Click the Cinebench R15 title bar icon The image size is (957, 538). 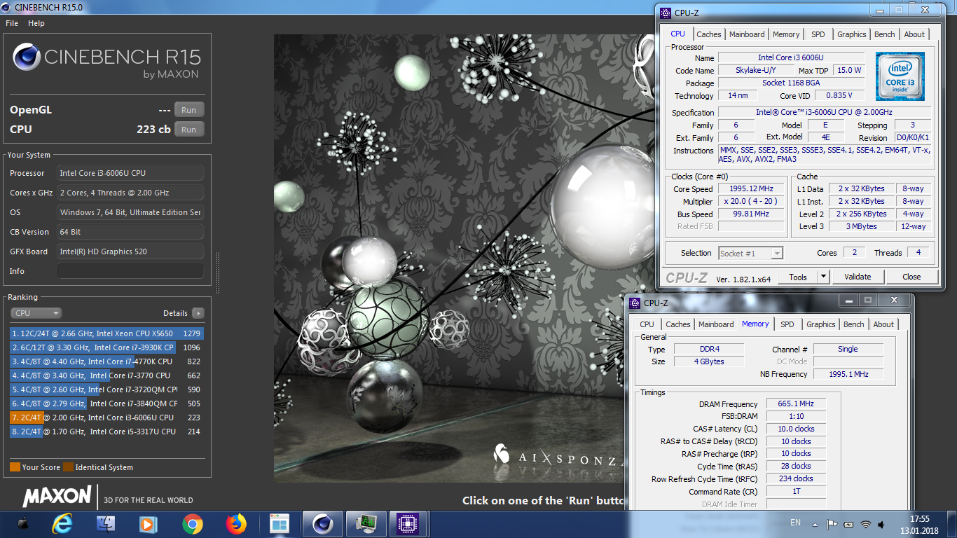[7, 7]
